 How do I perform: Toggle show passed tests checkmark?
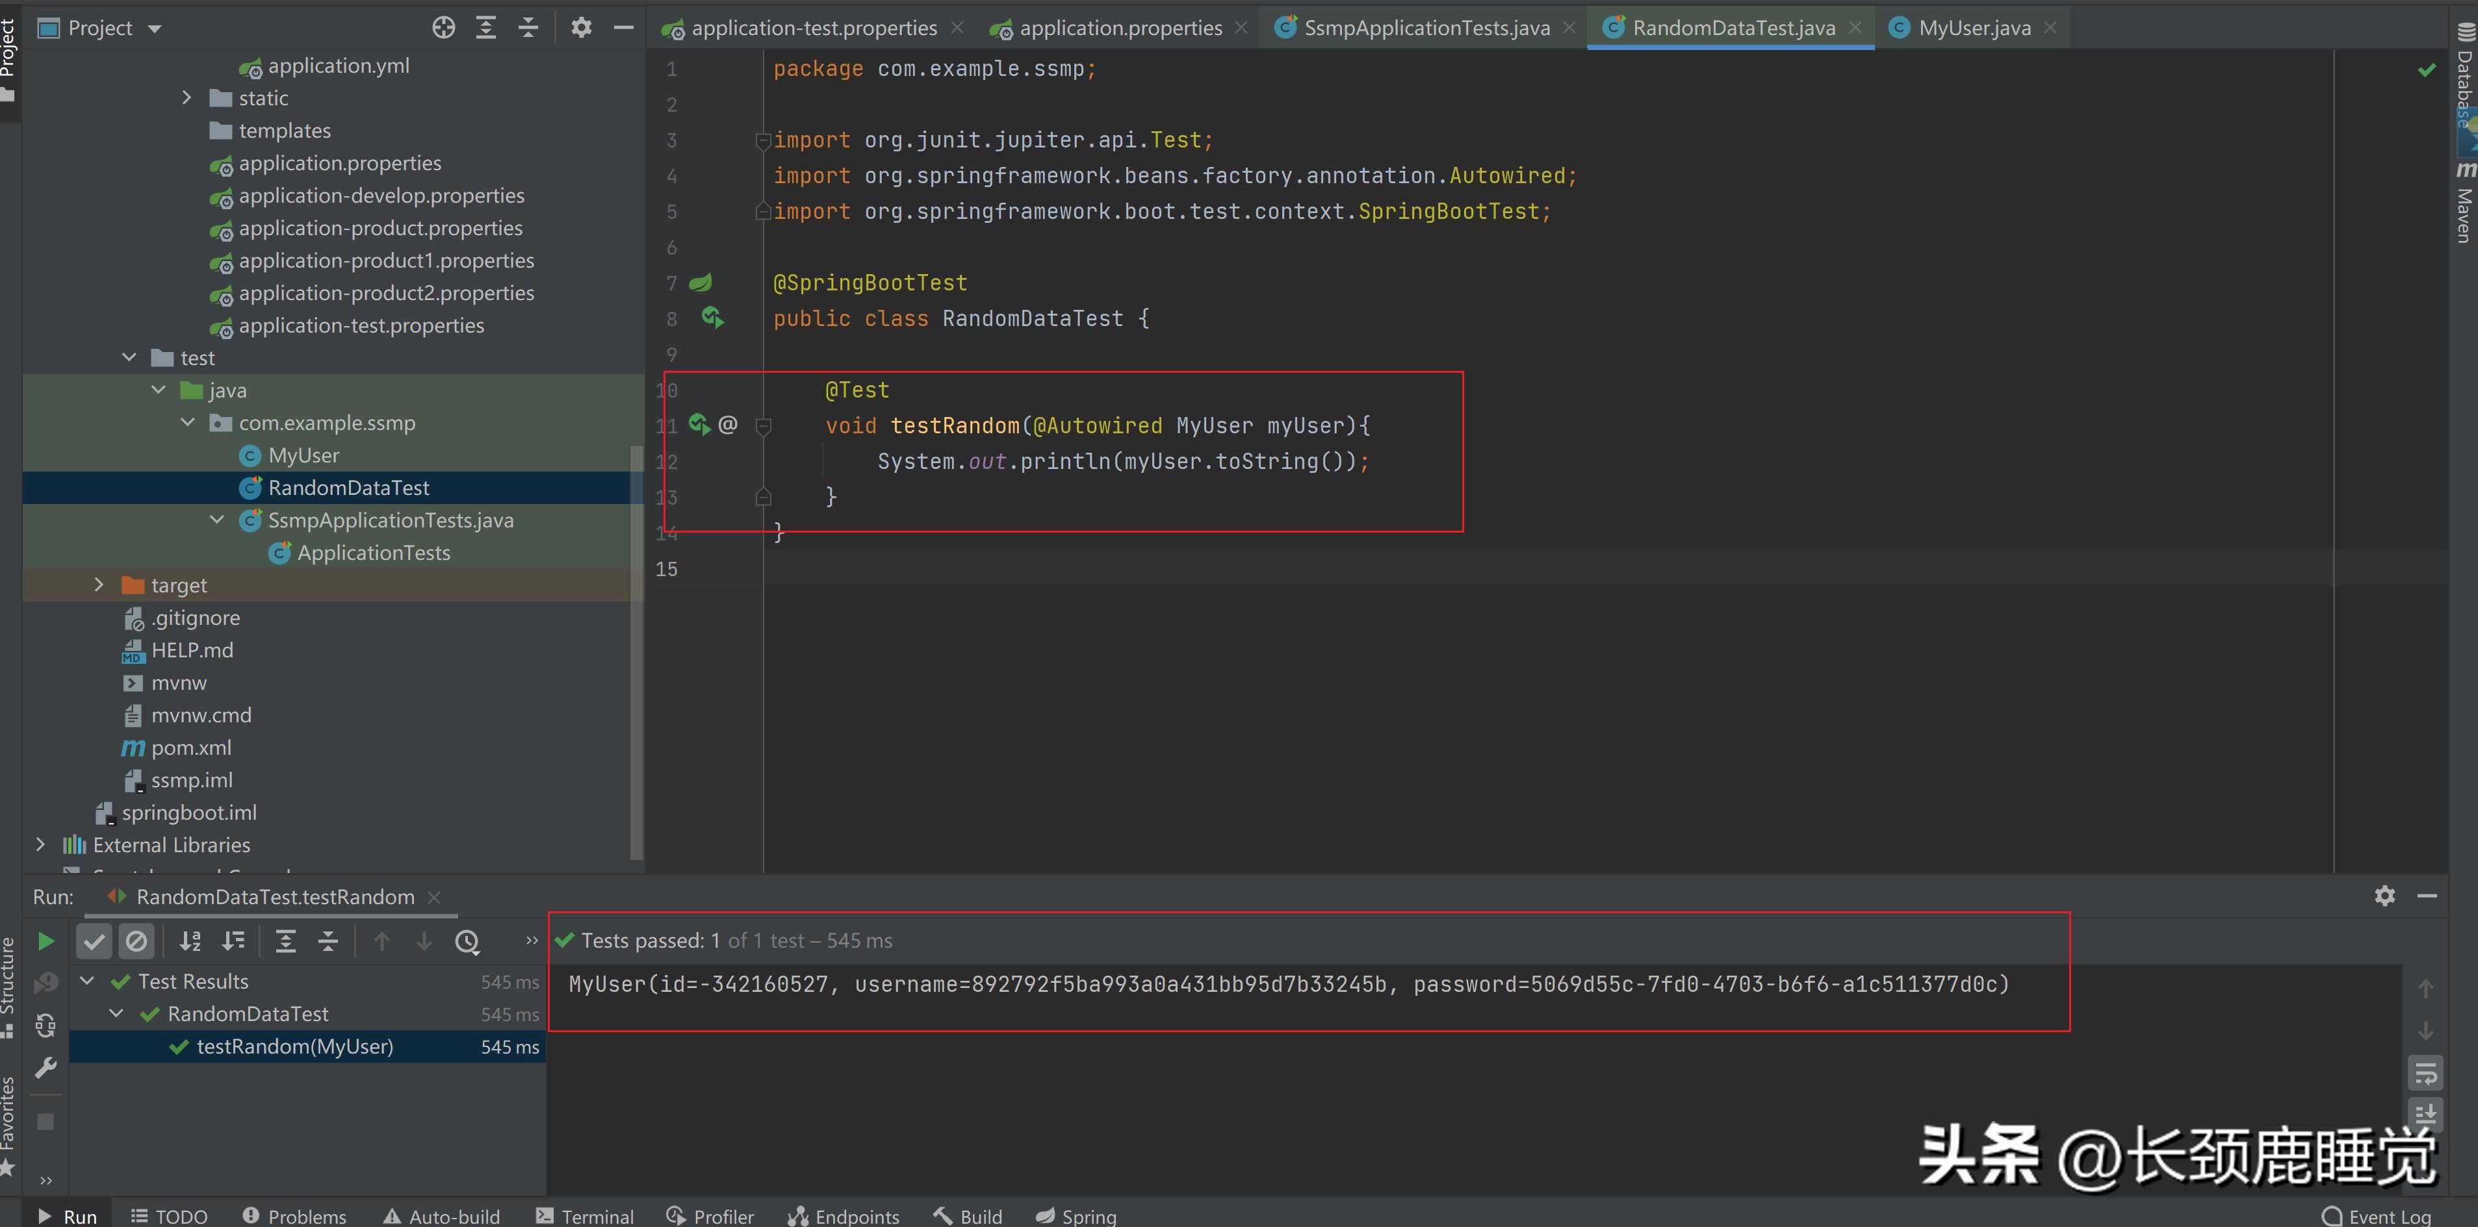94,941
